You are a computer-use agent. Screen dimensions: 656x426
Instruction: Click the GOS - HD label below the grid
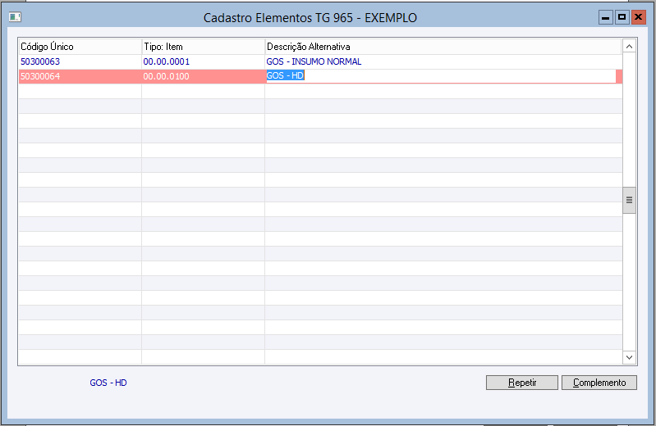tap(108, 383)
